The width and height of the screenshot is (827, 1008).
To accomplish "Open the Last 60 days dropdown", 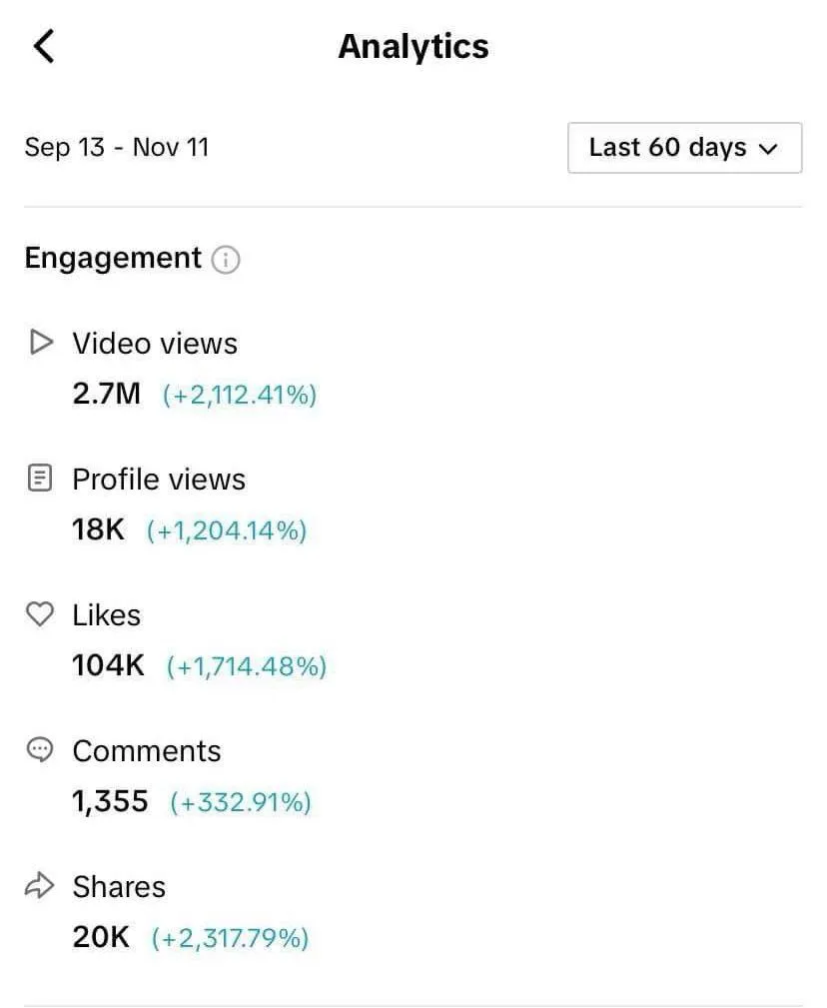I will click(x=684, y=148).
